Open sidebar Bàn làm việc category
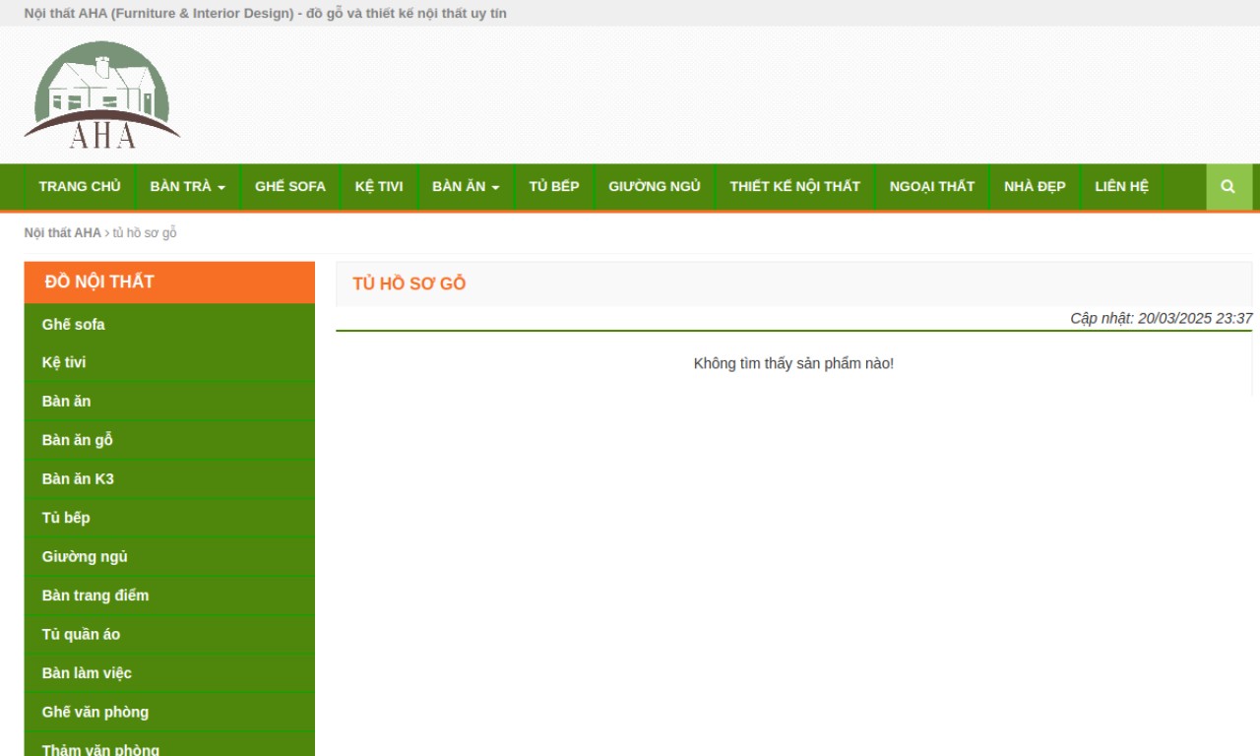 coord(169,673)
